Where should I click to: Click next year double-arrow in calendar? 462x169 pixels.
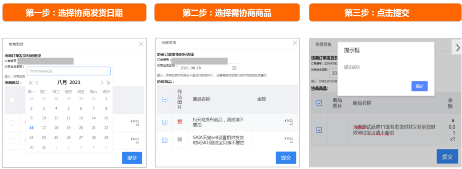108,83
